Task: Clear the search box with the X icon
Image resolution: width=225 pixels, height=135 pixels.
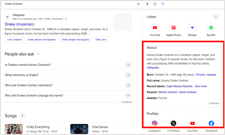Action: (138, 4)
